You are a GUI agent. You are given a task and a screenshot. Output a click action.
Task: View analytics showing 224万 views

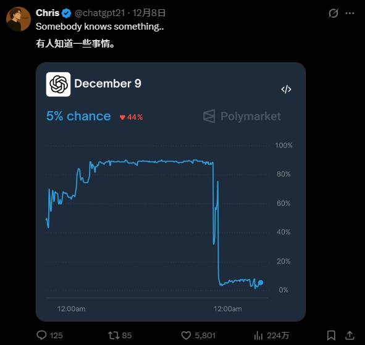point(258,336)
